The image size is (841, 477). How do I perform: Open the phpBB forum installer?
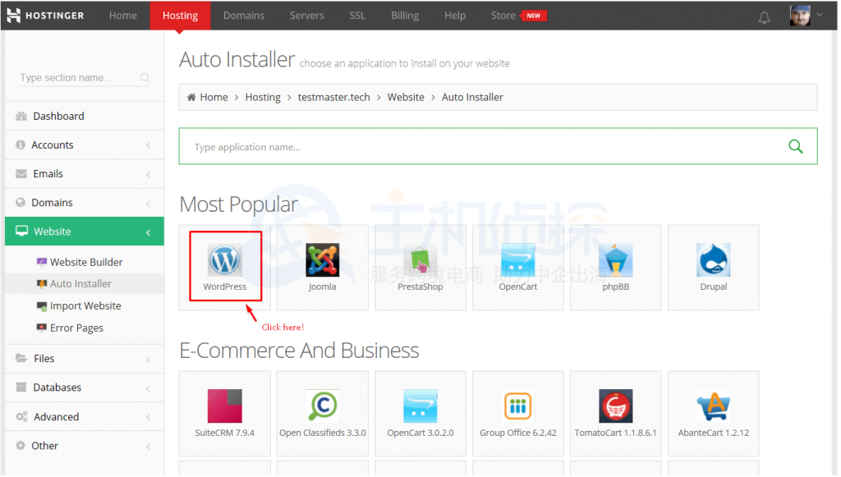pyautogui.click(x=615, y=260)
